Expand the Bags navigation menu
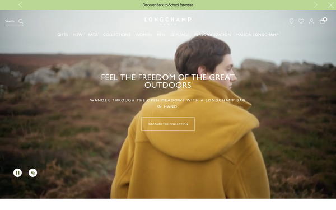Image resolution: width=336 pixels, height=210 pixels. [x=93, y=35]
